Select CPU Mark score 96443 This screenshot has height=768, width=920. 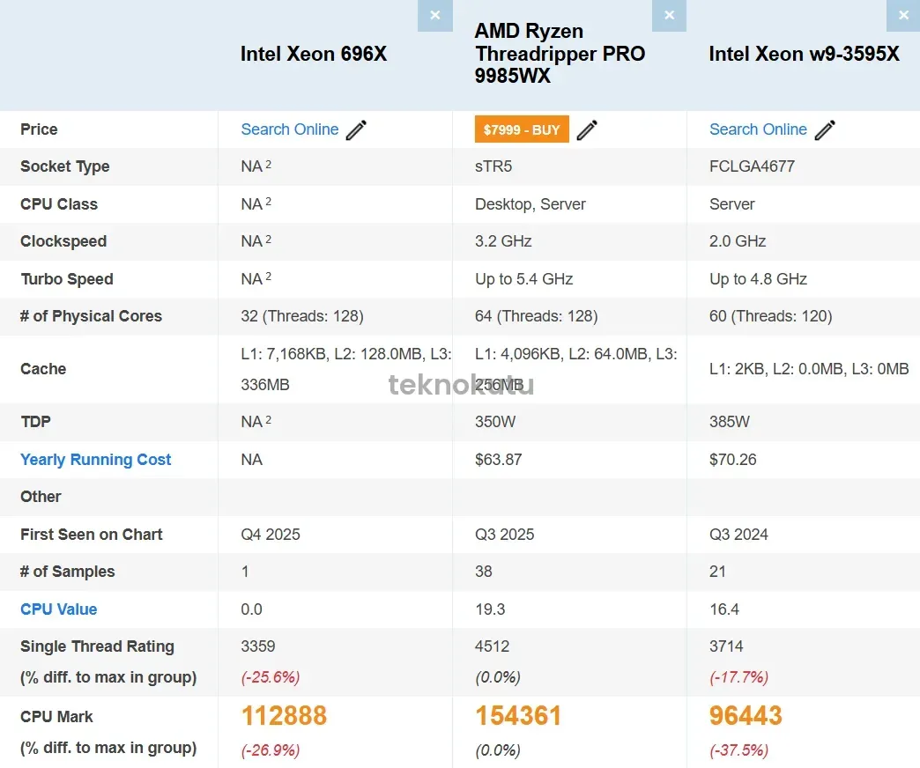746,716
